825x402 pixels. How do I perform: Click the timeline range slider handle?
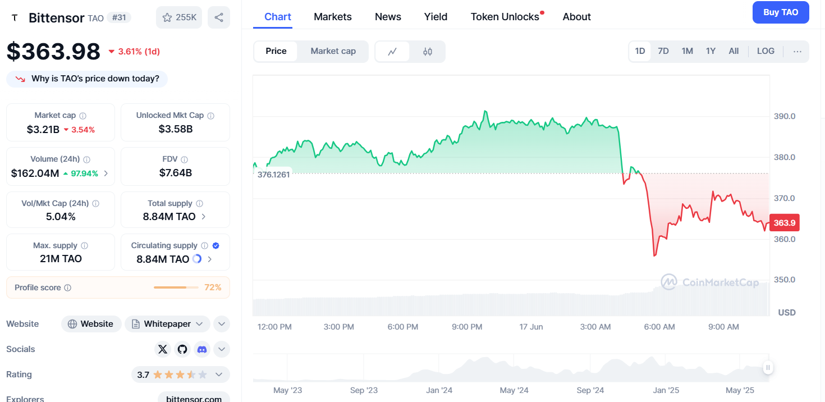click(768, 368)
